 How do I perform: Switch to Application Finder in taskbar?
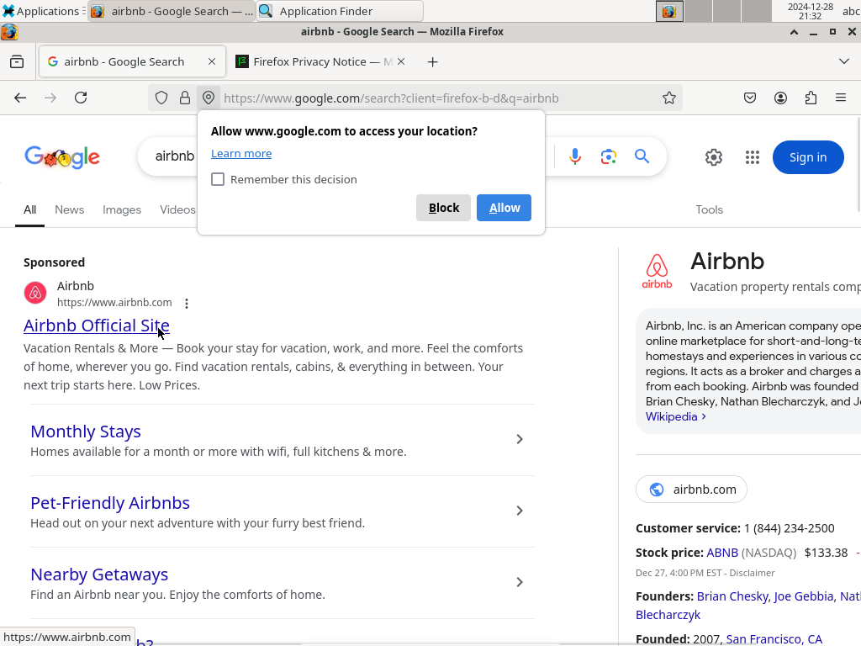pyautogui.click(x=340, y=11)
